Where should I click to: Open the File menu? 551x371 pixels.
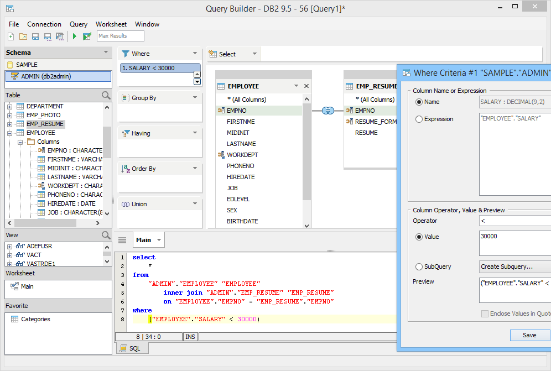[14, 24]
